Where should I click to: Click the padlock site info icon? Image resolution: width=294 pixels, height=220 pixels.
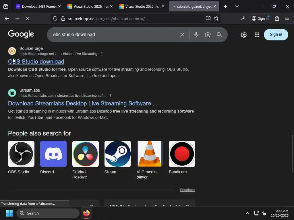63,19
